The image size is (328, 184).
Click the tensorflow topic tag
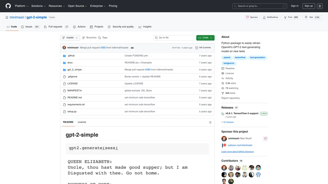[240, 57]
